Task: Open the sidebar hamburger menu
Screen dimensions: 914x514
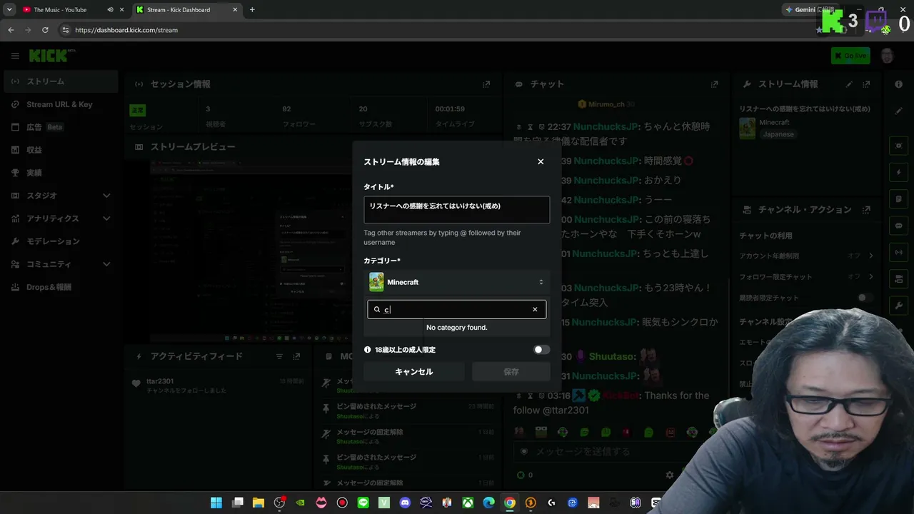Action: 15,56
